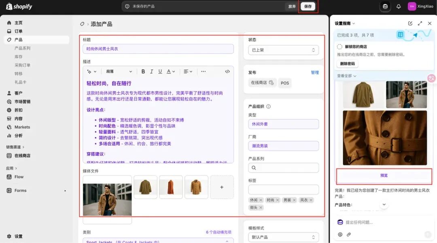
Task: Click the Underline icon in editor toolbar
Action: 160,71
